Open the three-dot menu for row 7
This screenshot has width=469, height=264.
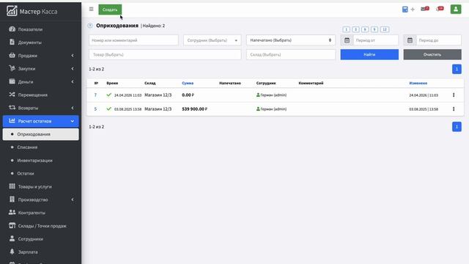(454, 95)
